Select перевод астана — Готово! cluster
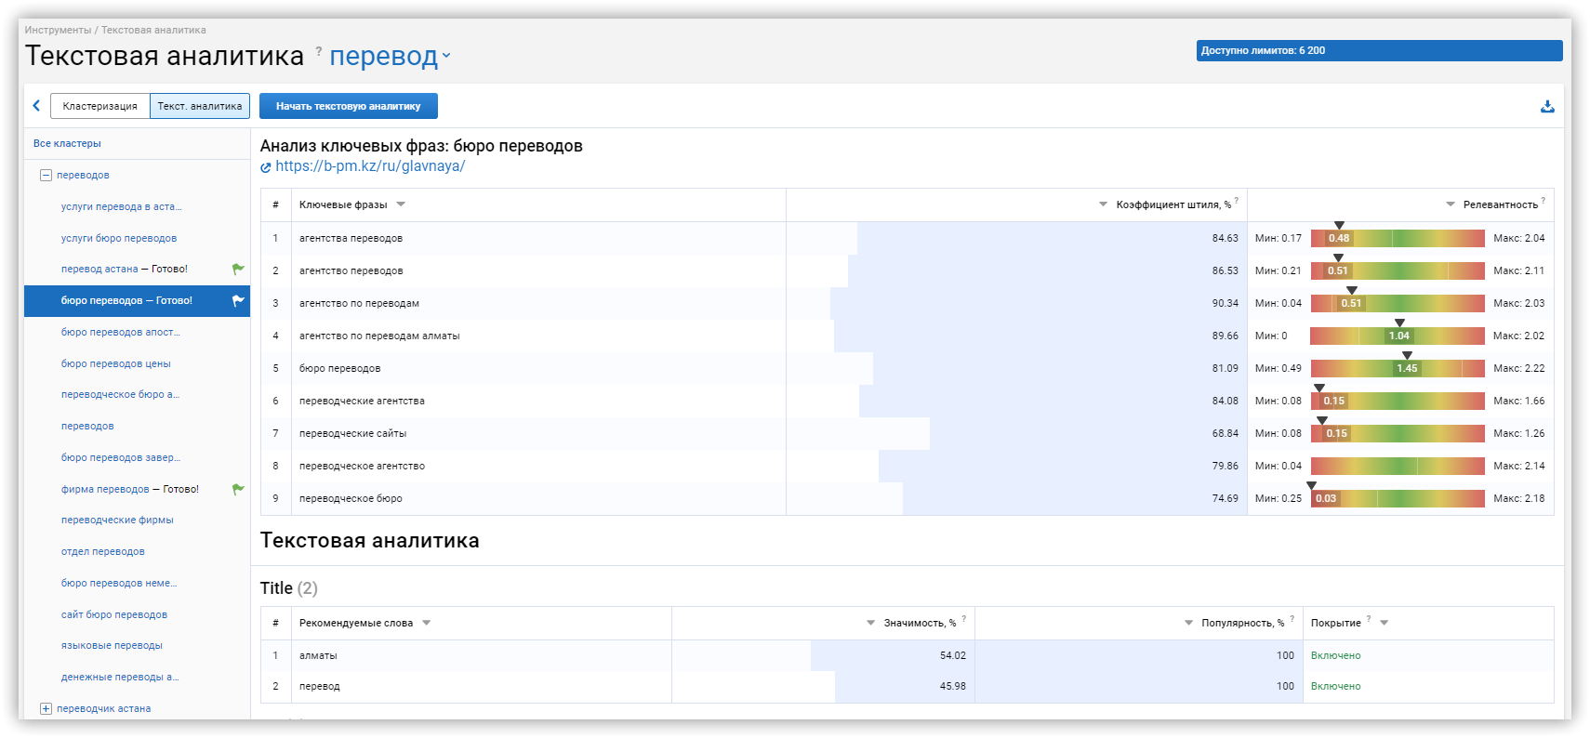The width and height of the screenshot is (1590, 738). 125,269
